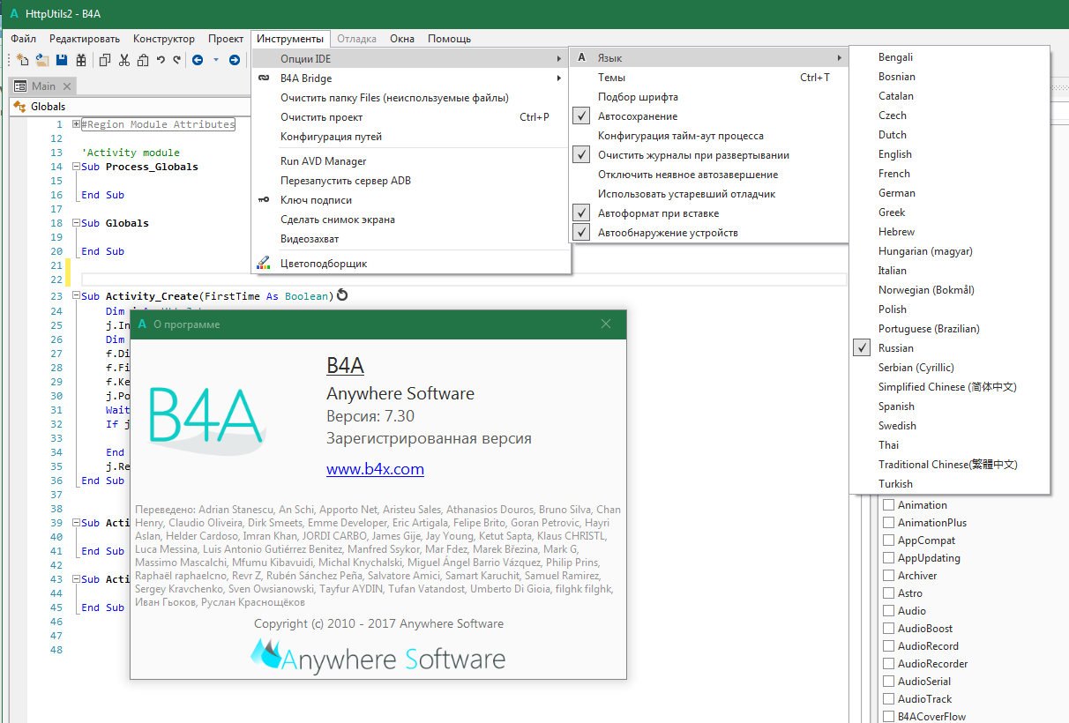1069x723 pixels.
Task: Open the Окна menu
Action: click(x=402, y=39)
